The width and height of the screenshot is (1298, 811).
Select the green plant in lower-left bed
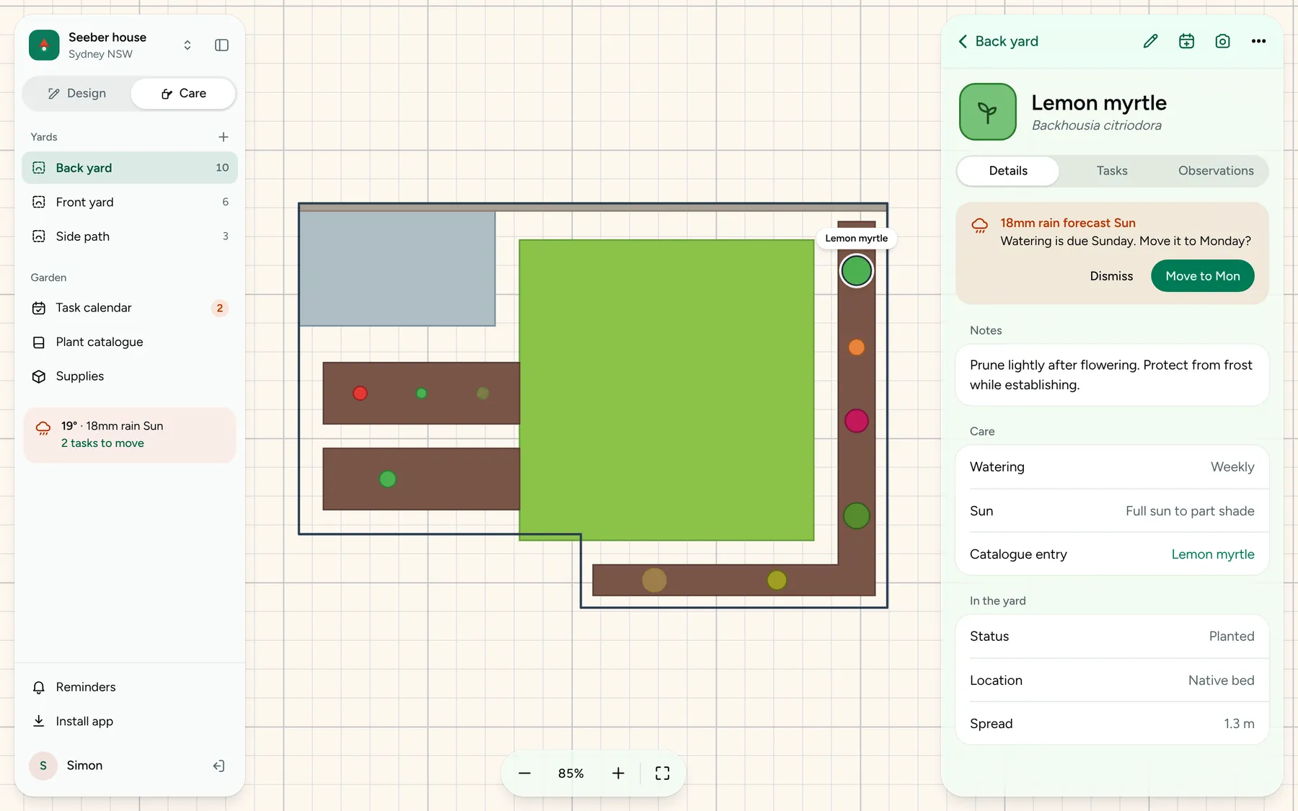pos(387,479)
